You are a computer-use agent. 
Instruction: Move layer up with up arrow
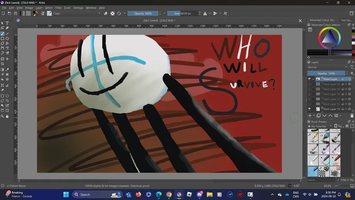(330, 116)
